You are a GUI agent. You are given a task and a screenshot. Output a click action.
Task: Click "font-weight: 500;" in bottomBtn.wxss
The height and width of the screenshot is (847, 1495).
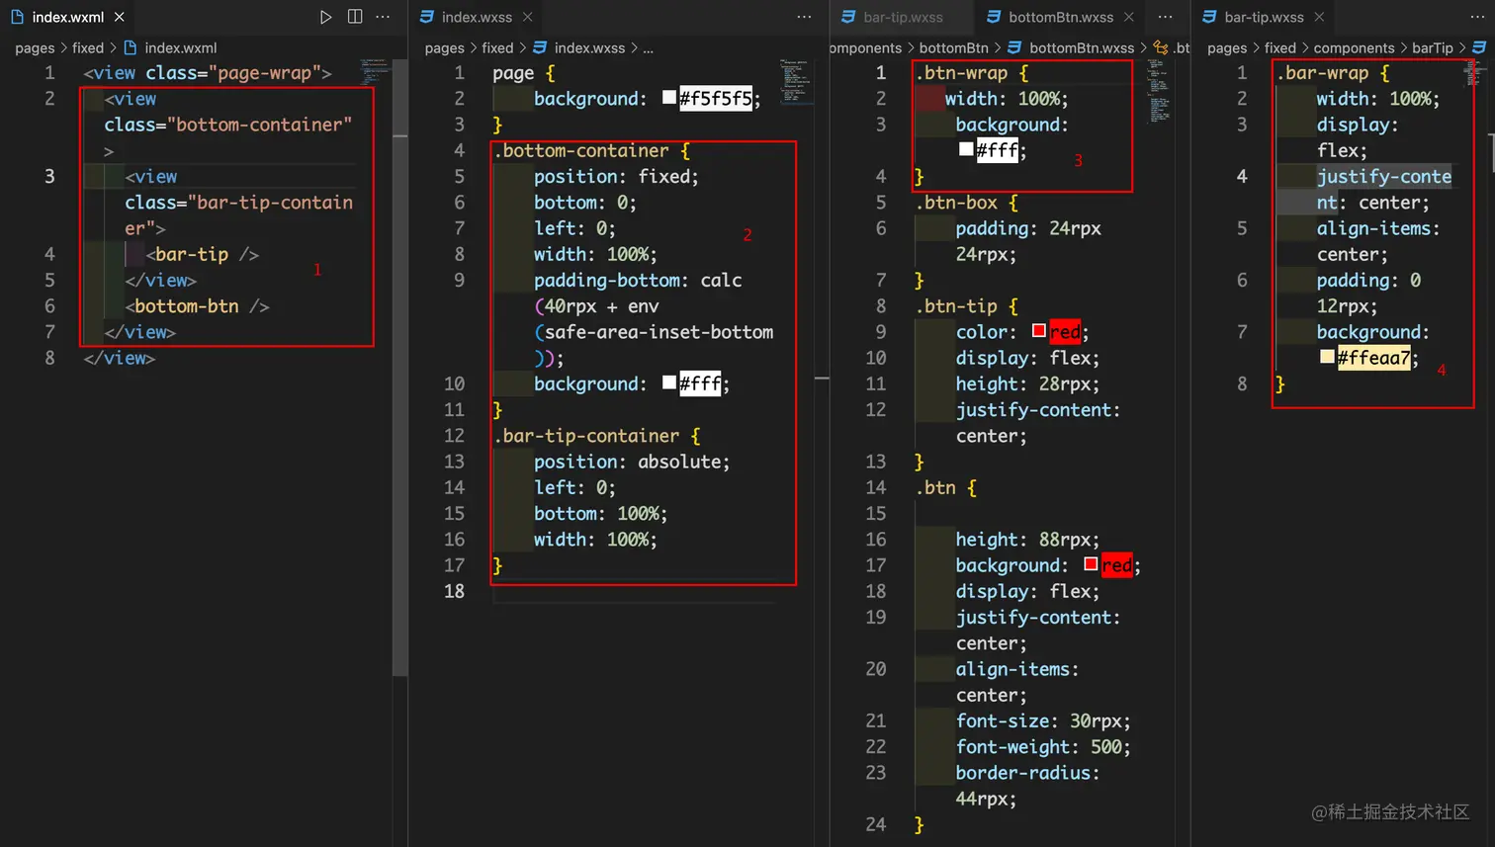point(1043,747)
